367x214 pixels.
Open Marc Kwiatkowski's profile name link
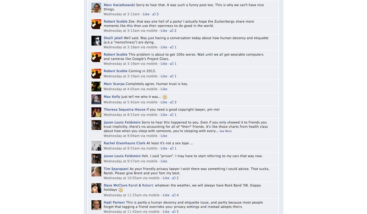click(119, 5)
